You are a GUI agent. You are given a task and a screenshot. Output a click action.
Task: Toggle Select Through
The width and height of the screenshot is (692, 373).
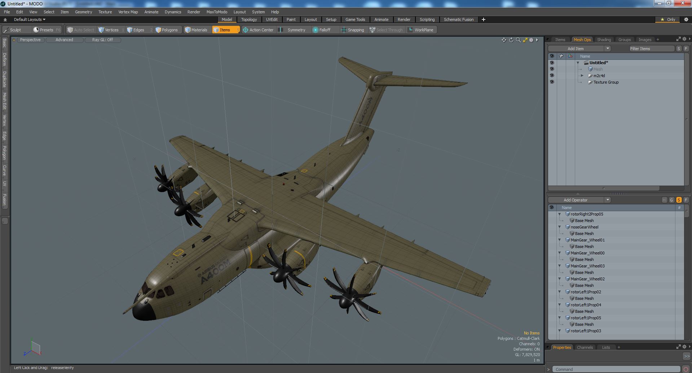(386, 30)
